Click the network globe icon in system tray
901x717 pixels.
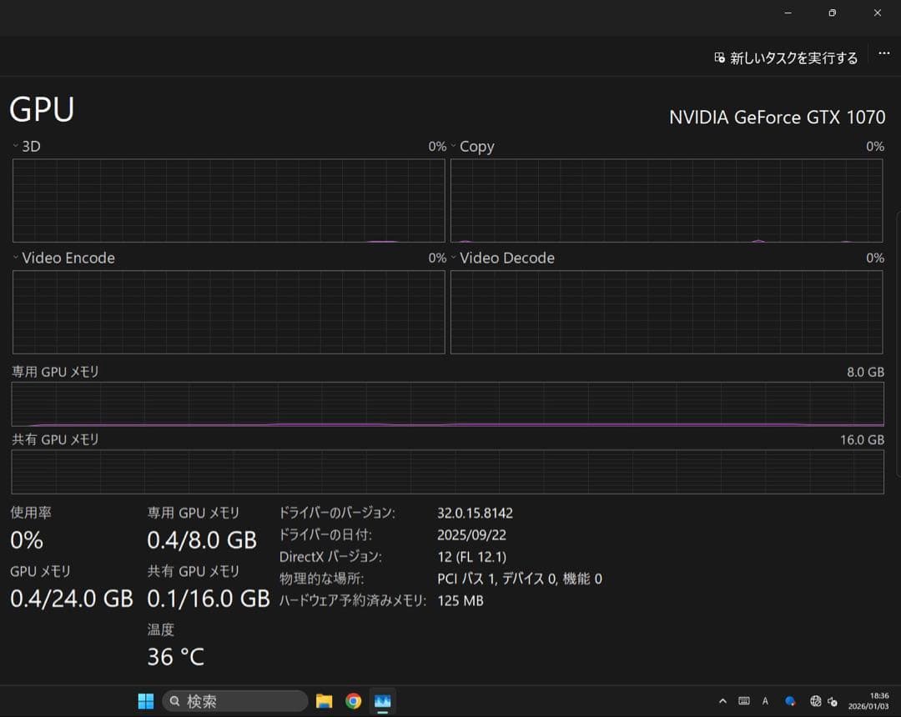815,701
